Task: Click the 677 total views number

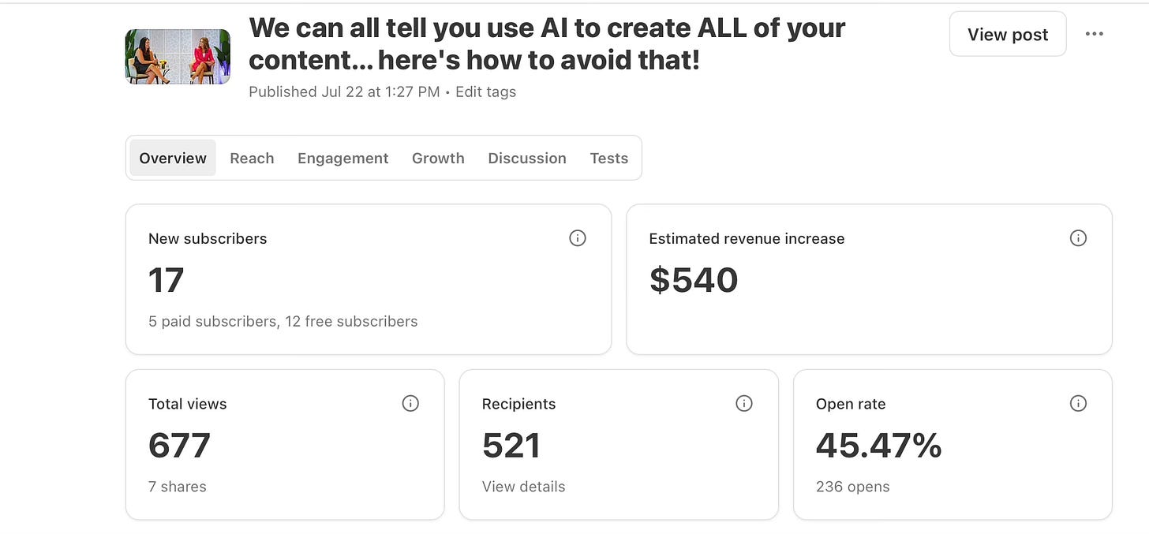Action: [x=179, y=446]
